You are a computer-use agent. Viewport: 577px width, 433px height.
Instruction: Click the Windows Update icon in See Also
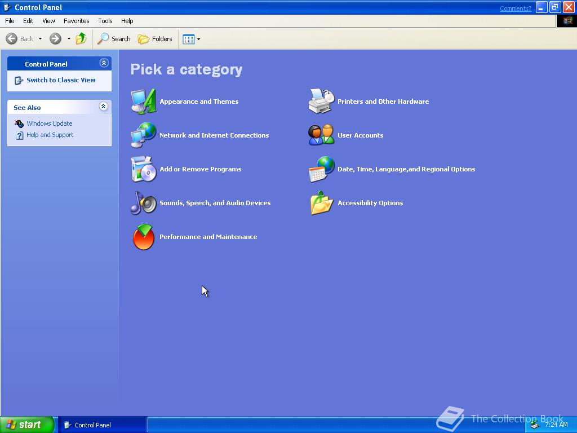19,123
